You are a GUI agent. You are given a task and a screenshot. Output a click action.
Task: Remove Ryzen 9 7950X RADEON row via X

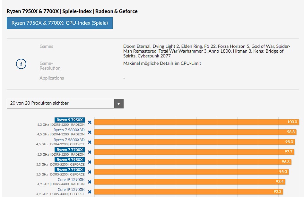pyautogui.click(x=90, y=122)
